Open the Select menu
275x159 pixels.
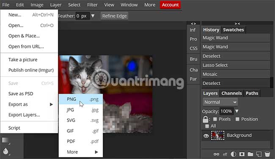pos(74,5)
